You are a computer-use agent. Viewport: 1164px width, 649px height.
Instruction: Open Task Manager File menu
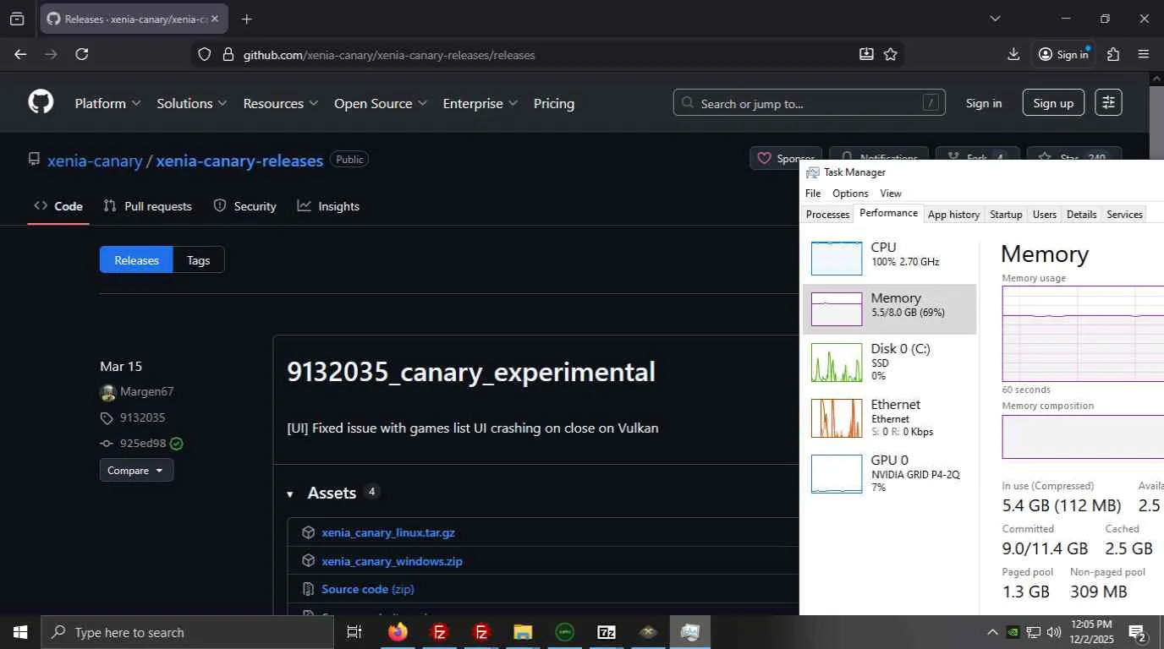(813, 194)
